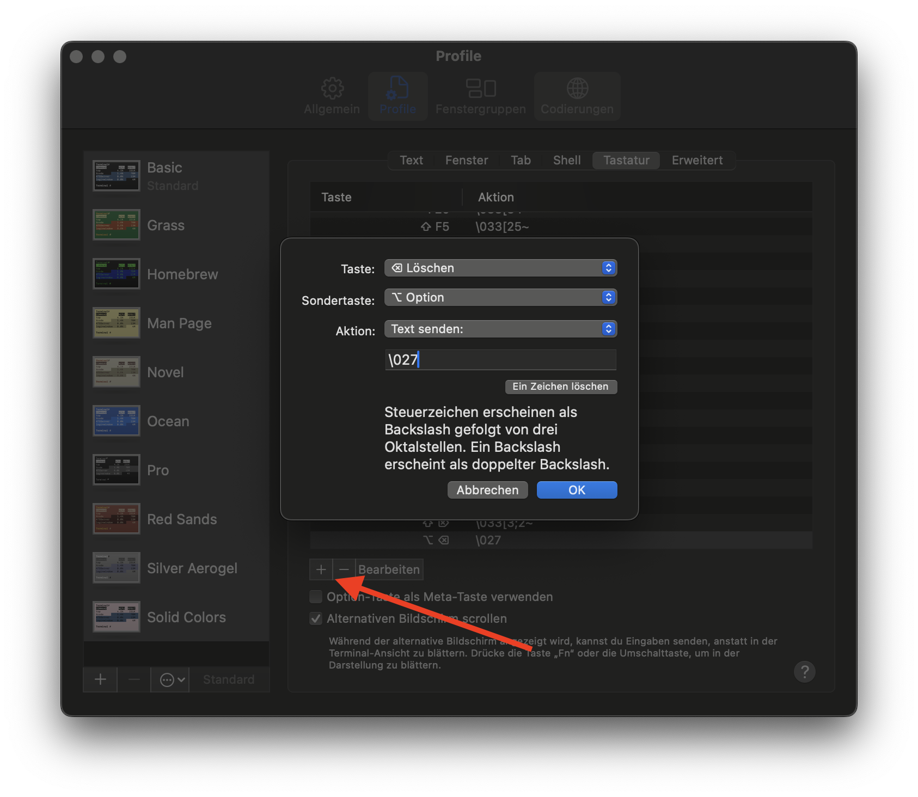Open the Codierungen preferences pane
918x797 pixels.
tap(577, 96)
